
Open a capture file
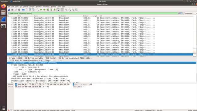point(23,10)
